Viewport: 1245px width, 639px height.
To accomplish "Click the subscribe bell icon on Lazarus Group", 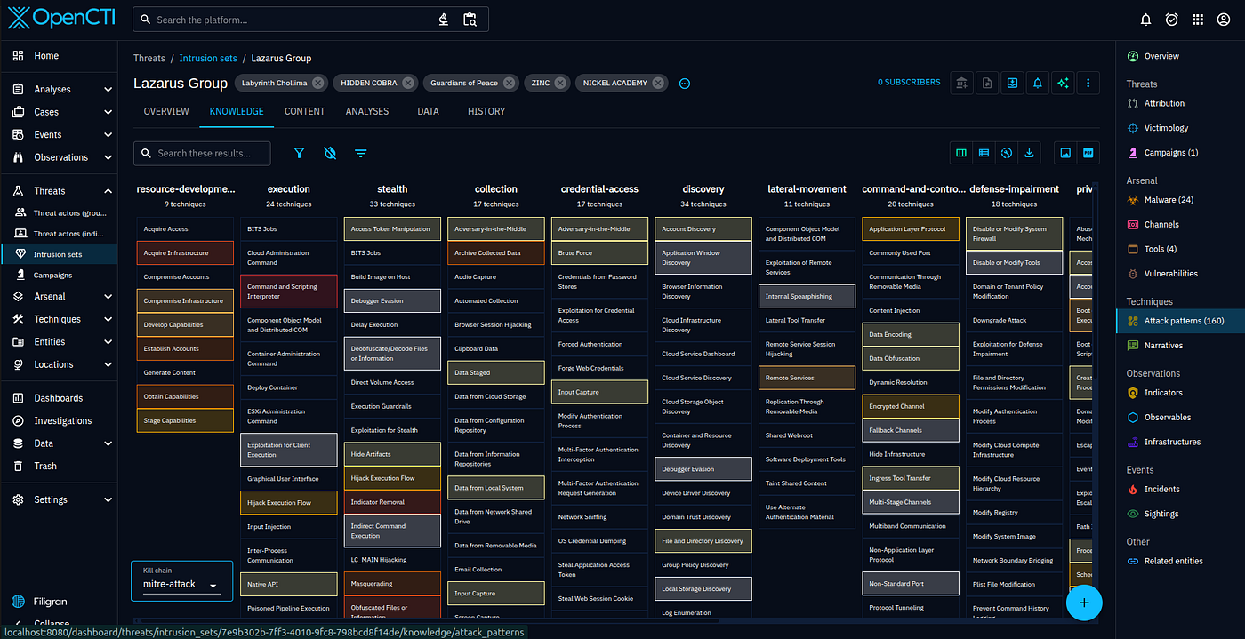I will pyautogui.click(x=1037, y=83).
